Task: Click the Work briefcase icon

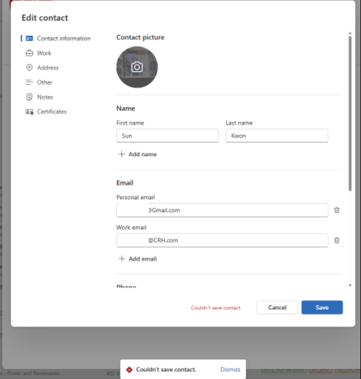Action: 29,53
